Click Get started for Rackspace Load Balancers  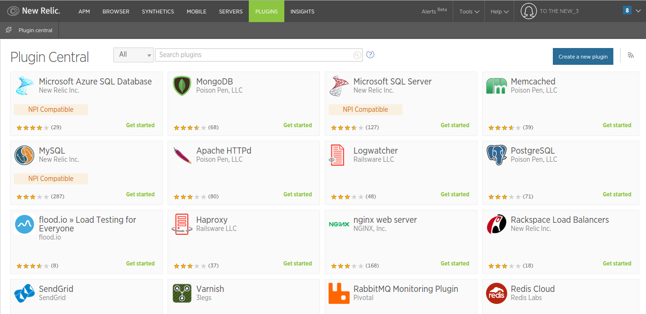[x=617, y=264]
